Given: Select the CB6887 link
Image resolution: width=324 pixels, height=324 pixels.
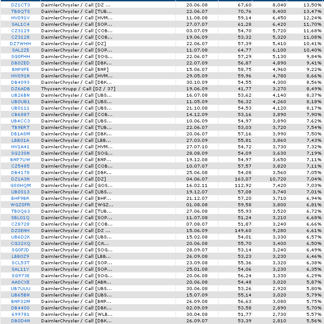Looking at the screenshot, I should click(x=21, y=114).
